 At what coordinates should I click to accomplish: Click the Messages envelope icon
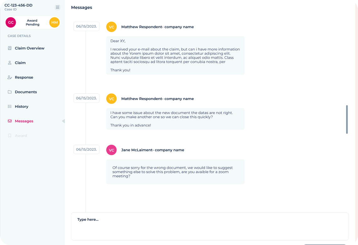(x=10, y=121)
